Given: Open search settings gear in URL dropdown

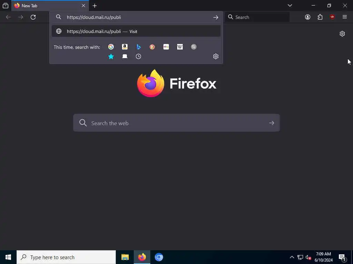Looking at the screenshot, I should click(x=216, y=56).
